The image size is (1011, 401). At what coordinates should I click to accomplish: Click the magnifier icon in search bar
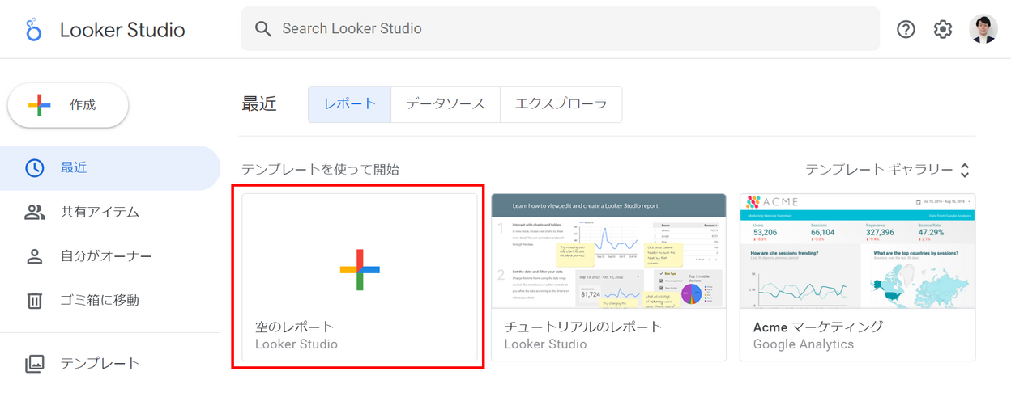point(262,29)
